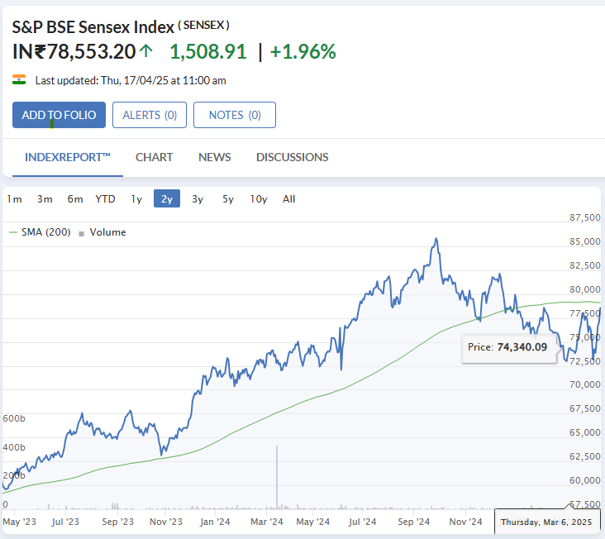Click the tall volume spike bar near Mar '24

[277, 476]
